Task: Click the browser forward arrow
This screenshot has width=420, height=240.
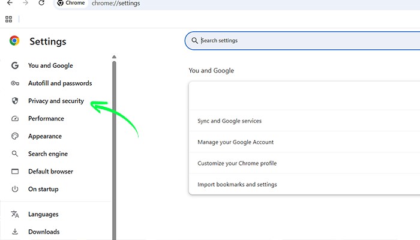Action: click(x=25, y=3)
